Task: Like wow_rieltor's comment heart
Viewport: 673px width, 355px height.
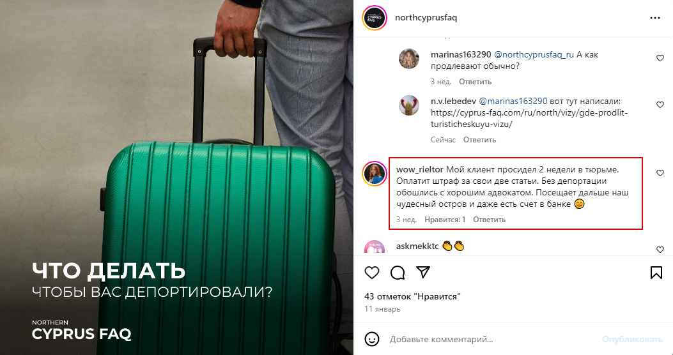Action: pyautogui.click(x=660, y=173)
